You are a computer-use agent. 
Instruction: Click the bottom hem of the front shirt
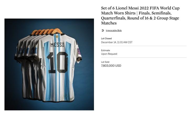point(58,101)
